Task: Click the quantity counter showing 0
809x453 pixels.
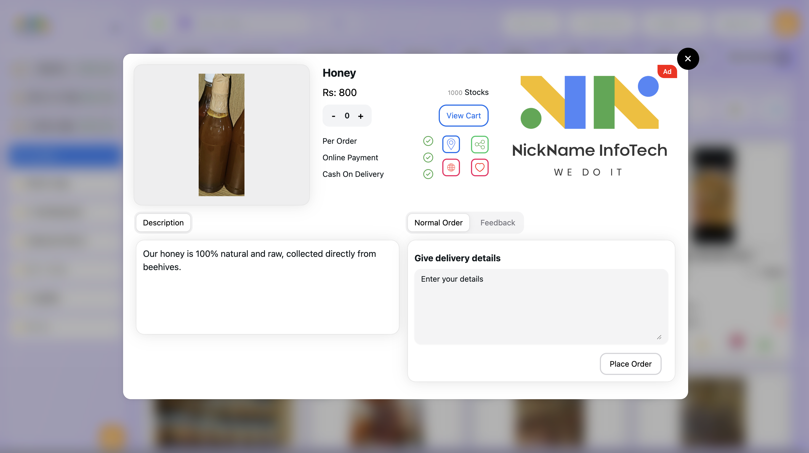Action: coord(347,116)
